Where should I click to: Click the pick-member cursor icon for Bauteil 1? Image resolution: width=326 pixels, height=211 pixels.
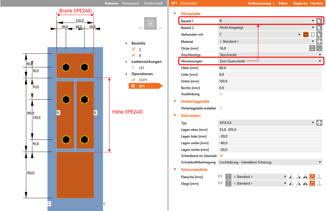(x=319, y=21)
